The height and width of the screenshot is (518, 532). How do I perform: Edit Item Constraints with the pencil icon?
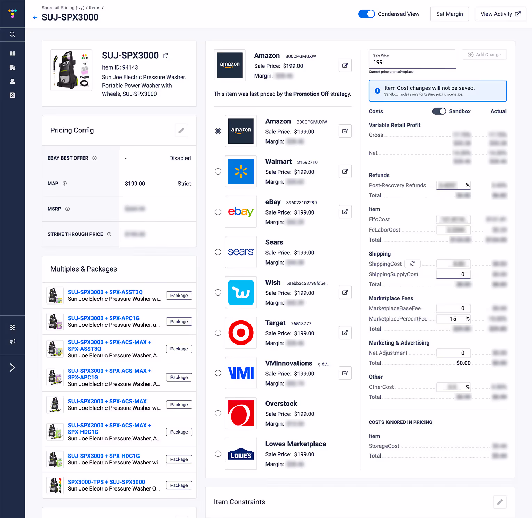coord(500,502)
